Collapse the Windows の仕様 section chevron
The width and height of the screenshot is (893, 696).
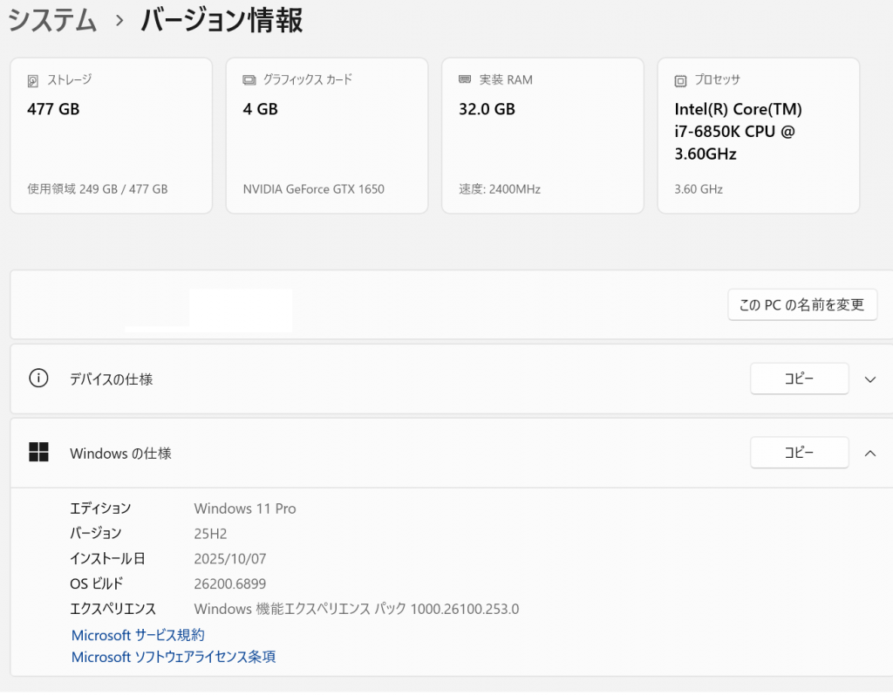pos(869,453)
